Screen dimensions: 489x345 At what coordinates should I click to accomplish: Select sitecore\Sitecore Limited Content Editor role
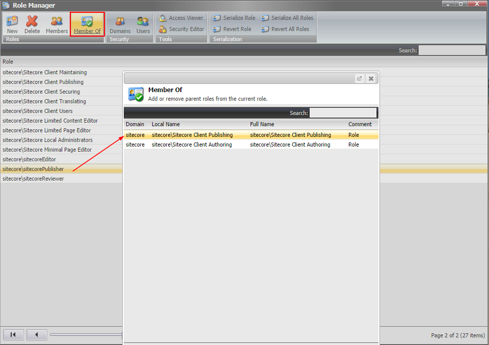pos(62,121)
